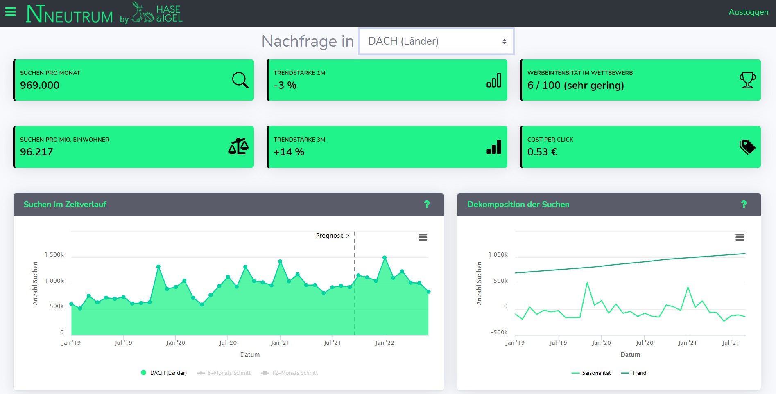Toggle Trend series in legend
This screenshot has height=394, width=776.
click(x=634, y=373)
